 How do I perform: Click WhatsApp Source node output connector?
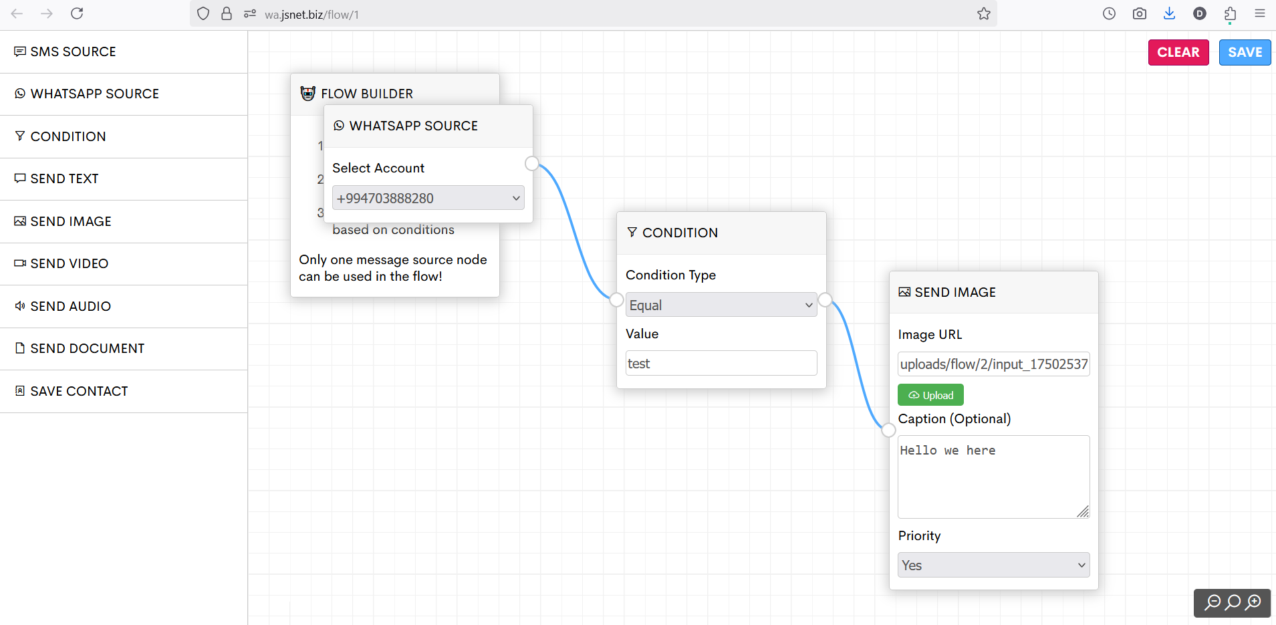(532, 163)
